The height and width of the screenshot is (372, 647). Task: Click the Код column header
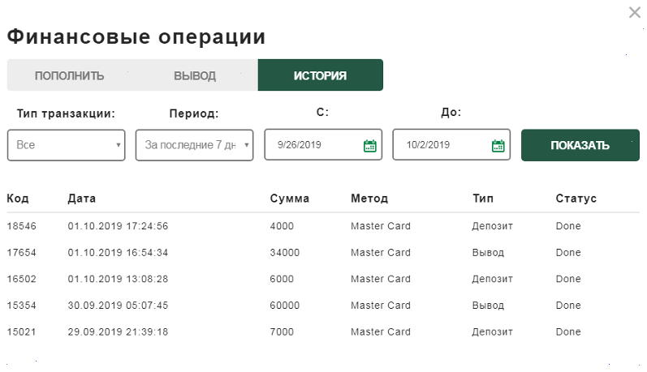pyautogui.click(x=18, y=199)
